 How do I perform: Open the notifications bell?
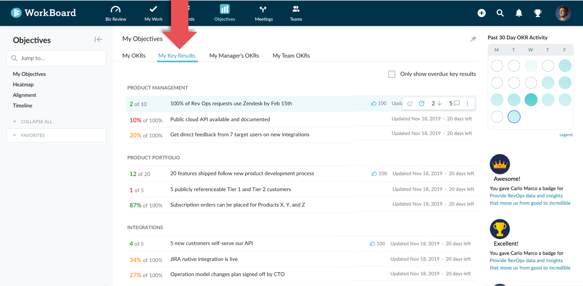(519, 13)
